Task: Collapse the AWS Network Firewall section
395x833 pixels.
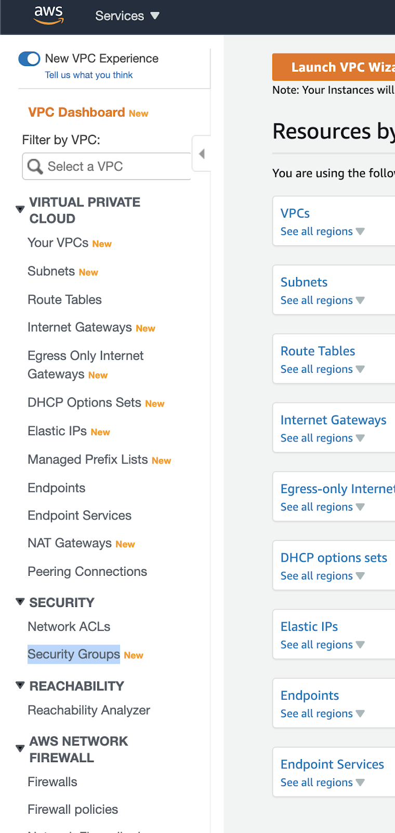Action: click(20, 749)
